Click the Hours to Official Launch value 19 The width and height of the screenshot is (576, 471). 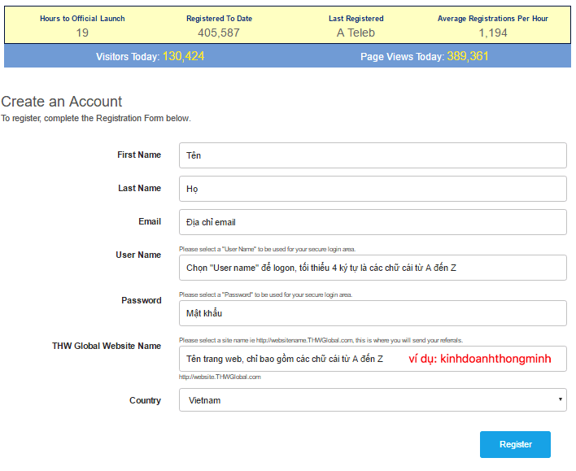[x=82, y=33]
